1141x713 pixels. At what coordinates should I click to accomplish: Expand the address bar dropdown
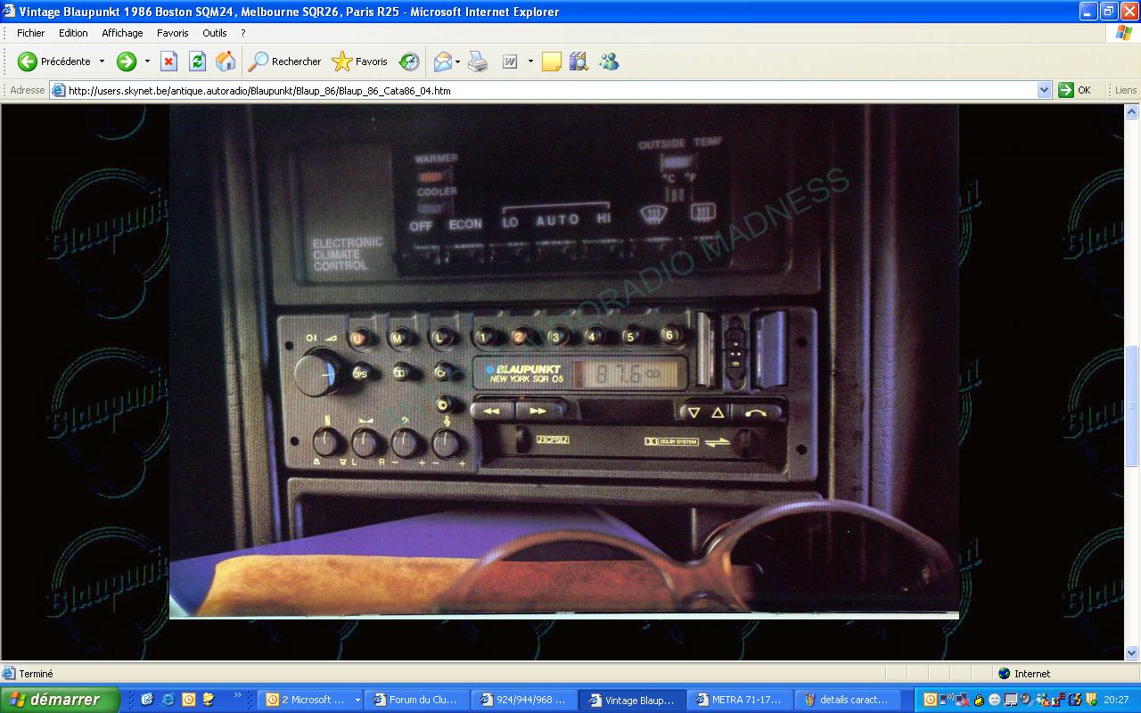pyautogui.click(x=1045, y=90)
